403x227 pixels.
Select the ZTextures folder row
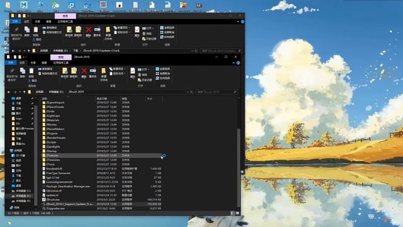coord(102,156)
